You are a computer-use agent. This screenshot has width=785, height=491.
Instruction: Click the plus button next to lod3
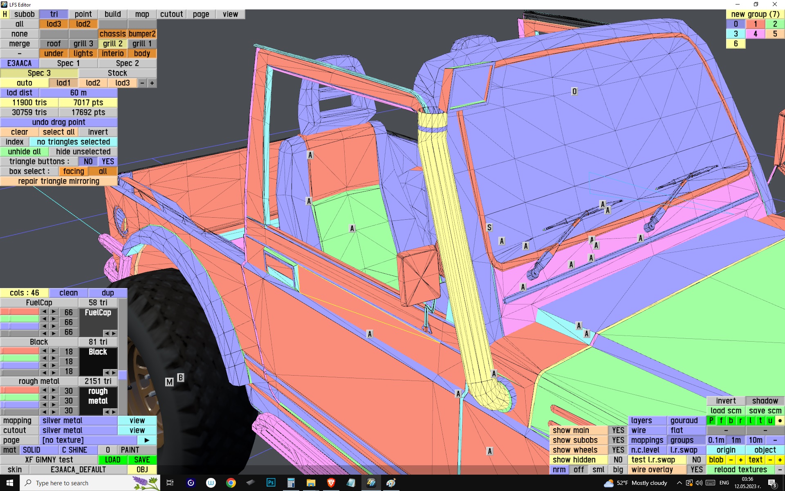pos(152,83)
